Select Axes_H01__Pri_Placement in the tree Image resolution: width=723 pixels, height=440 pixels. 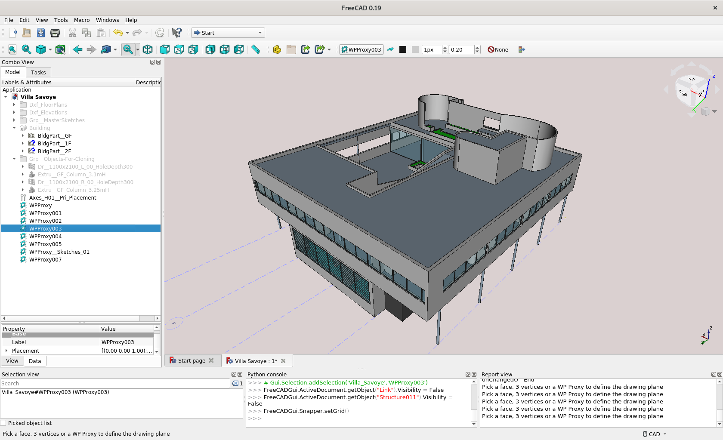click(x=62, y=197)
